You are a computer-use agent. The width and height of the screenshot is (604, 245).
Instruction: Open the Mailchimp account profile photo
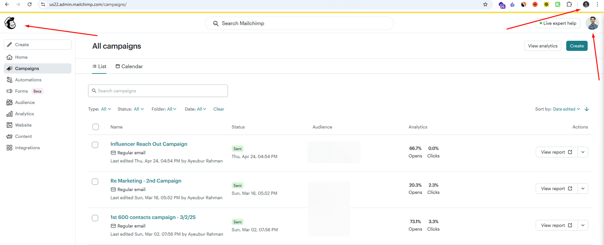pos(592,23)
